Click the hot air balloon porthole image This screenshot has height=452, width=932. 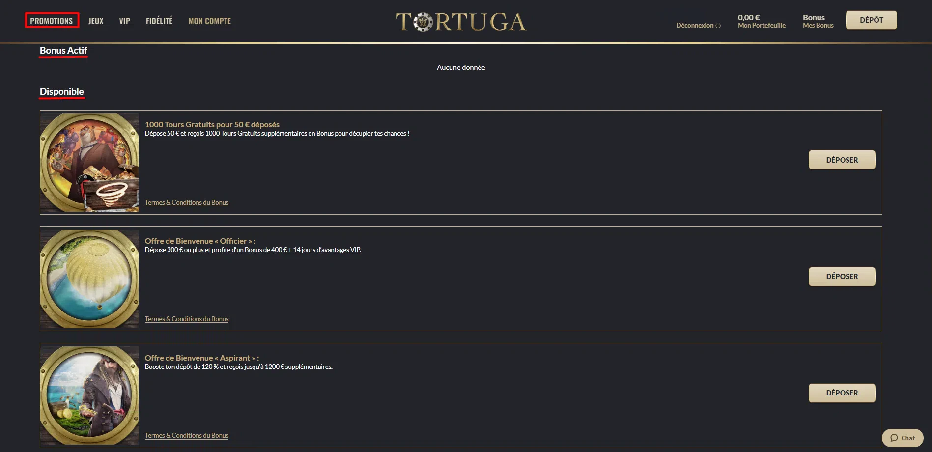coord(89,279)
